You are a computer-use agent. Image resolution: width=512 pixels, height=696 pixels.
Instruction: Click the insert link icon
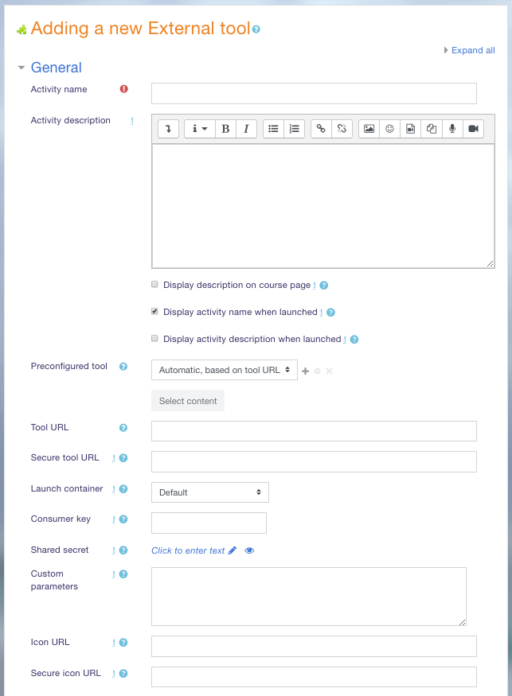[321, 129]
